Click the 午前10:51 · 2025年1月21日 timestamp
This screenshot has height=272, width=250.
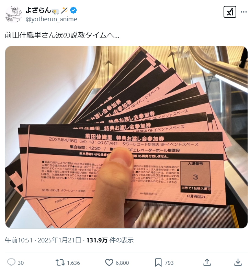coord(43,240)
